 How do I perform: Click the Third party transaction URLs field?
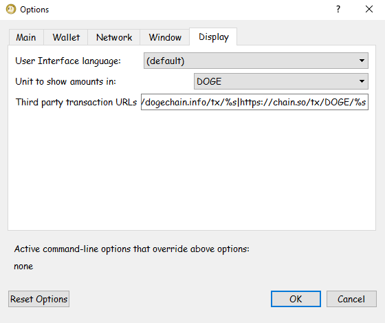pos(254,102)
